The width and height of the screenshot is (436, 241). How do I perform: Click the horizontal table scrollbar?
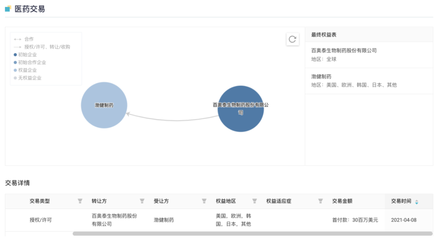pyautogui.click(x=252, y=234)
